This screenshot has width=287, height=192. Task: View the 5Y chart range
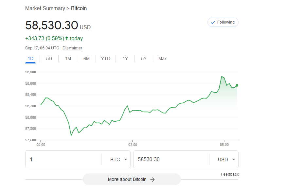pos(144,59)
